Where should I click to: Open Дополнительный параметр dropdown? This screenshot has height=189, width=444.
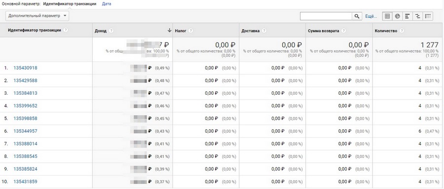point(37,16)
